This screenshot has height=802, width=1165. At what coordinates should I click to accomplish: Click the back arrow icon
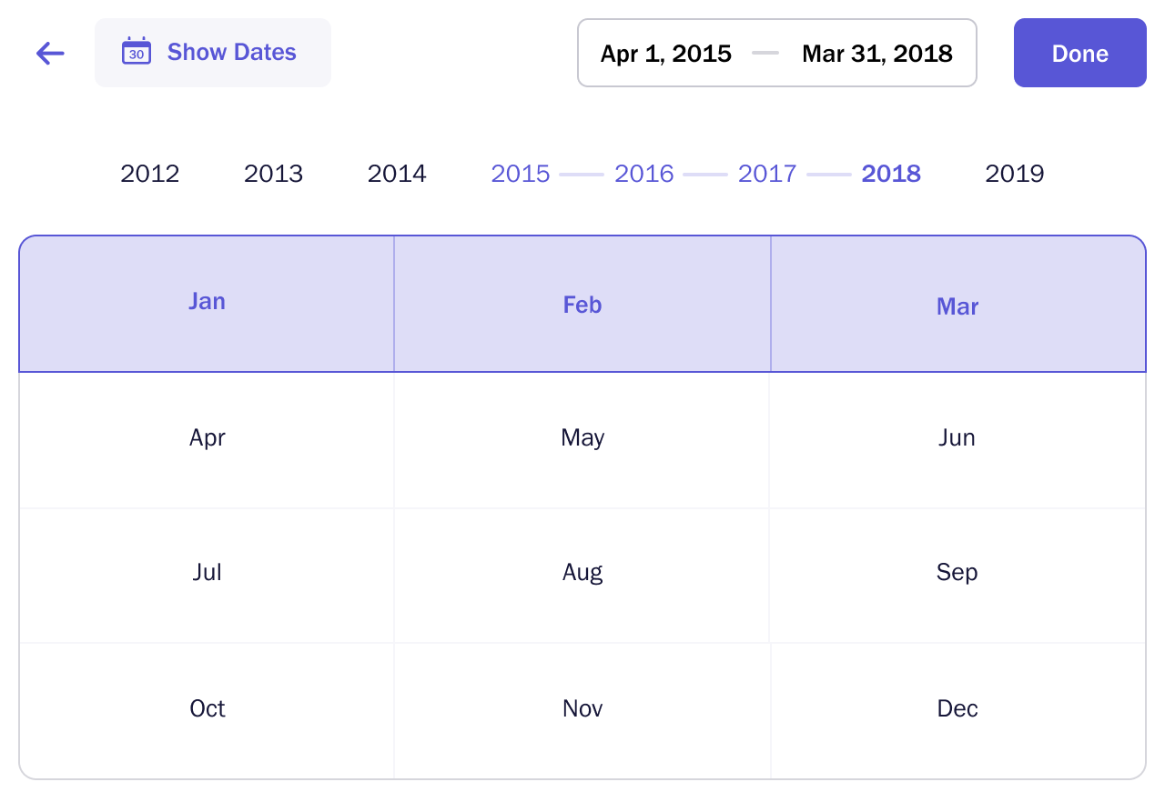coord(50,54)
